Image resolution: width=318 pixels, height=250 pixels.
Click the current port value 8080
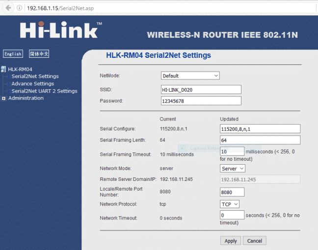click(165, 192)
